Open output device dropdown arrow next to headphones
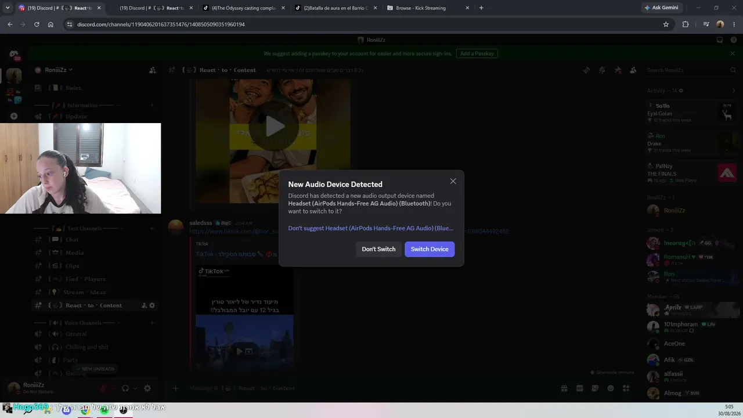Image resolution: width=743 pixels, height=418 pixels. click(135, 388)
